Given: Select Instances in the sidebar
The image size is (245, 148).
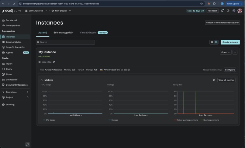Looking at the screenshot, I should click(x=15, y=37).
